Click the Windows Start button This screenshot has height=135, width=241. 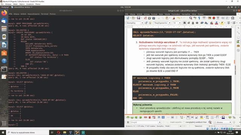3,132
